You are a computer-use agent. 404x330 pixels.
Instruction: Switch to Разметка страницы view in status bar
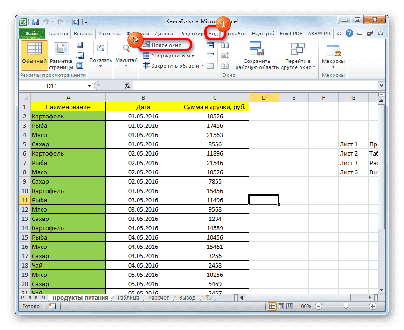(x=281, y=306)
